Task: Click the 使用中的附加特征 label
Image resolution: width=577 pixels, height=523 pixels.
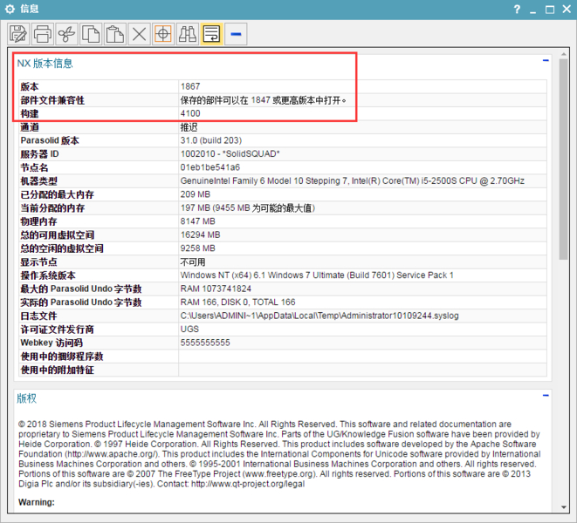Action: coord(58,370)
